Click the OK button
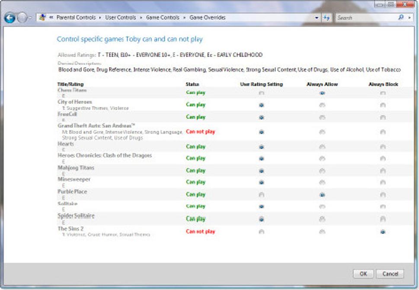419x290 pixels. [x=363, y=274]
